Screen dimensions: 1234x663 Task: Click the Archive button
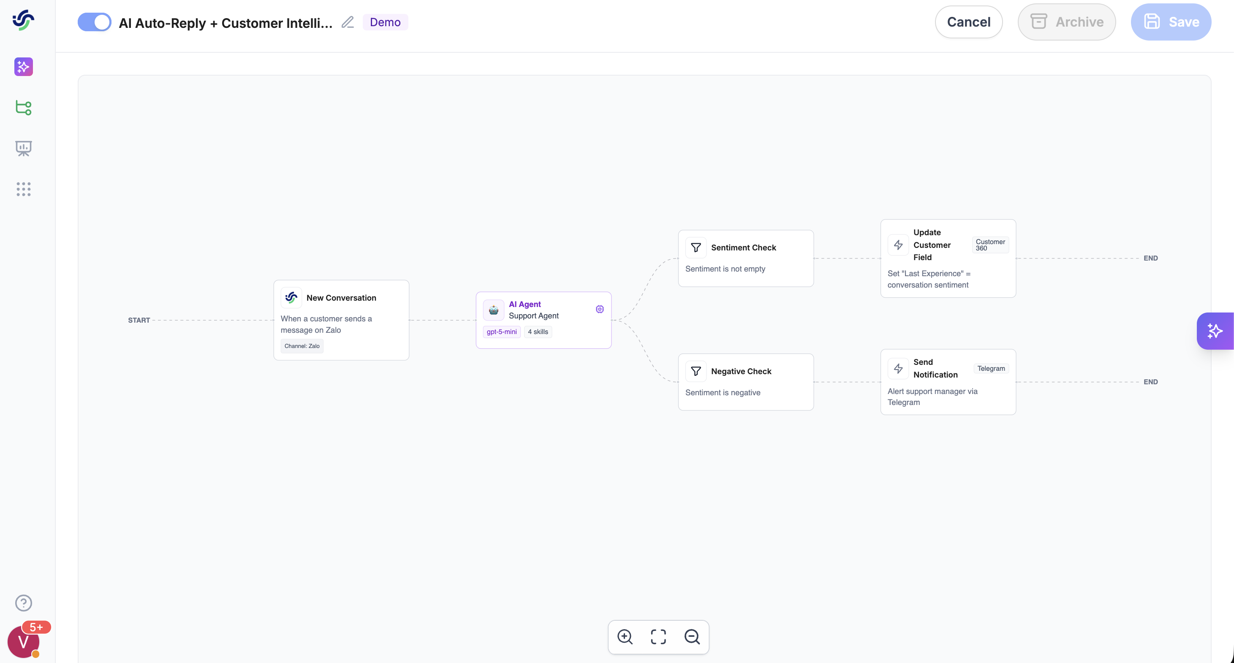pos(1067,22)
